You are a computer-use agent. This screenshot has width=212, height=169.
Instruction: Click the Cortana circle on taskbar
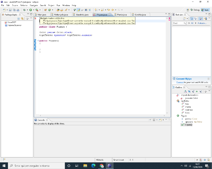point(69,166)
